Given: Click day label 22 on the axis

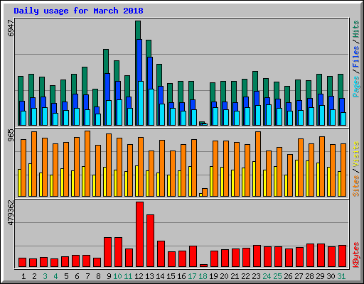Looking at the screenshot, I should [245, 276].
